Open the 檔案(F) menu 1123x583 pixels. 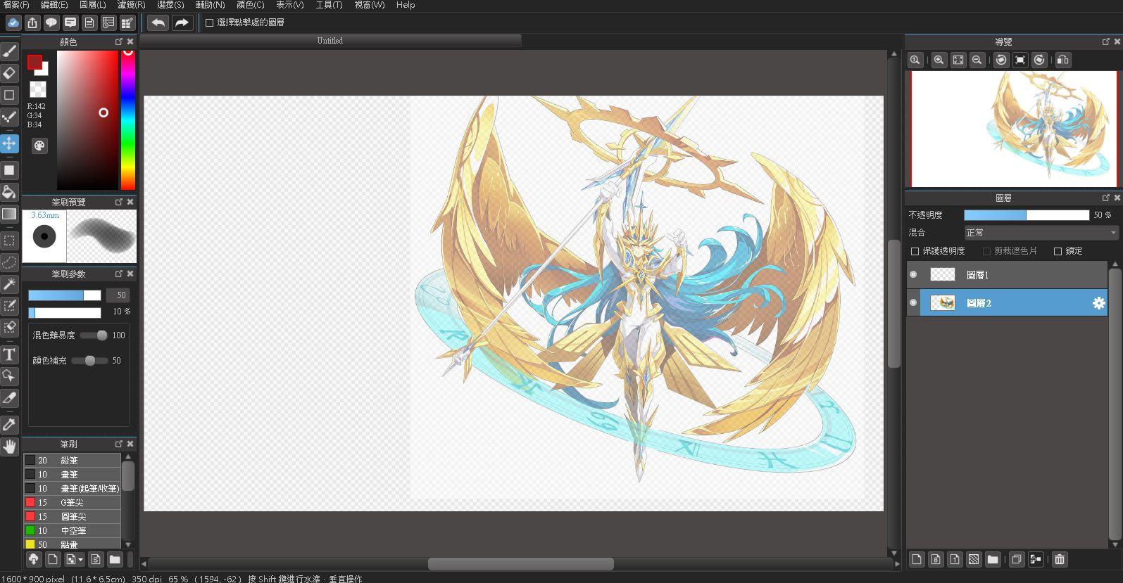pyautogui.click(x=16, y=5)
